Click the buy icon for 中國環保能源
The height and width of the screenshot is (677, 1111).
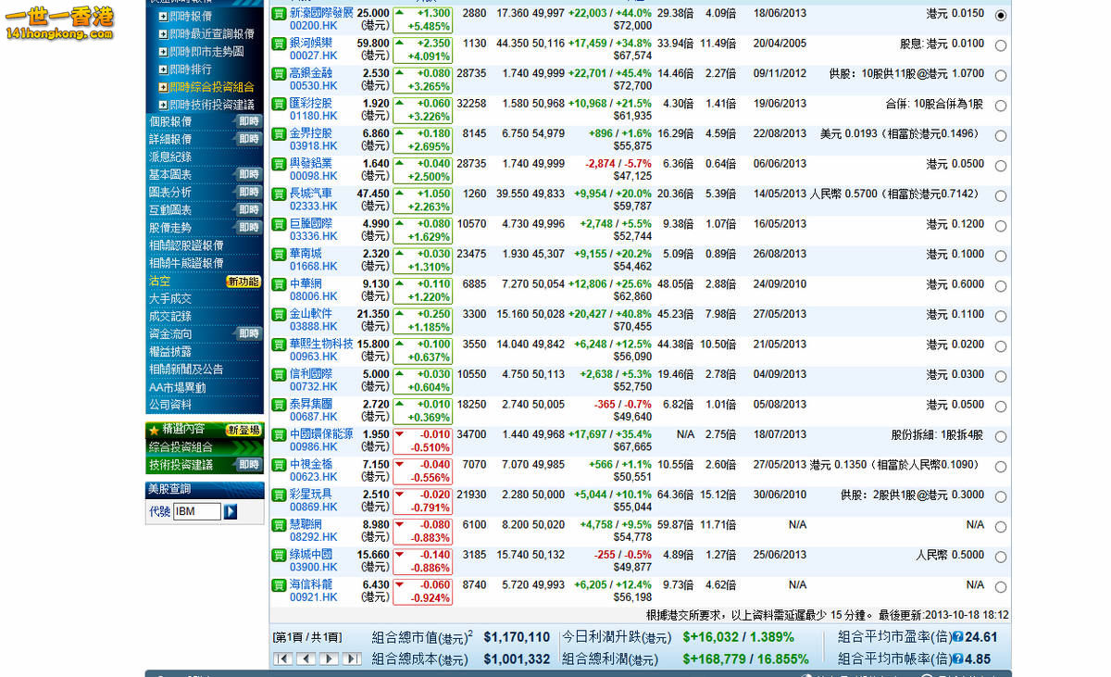point(279,434)
